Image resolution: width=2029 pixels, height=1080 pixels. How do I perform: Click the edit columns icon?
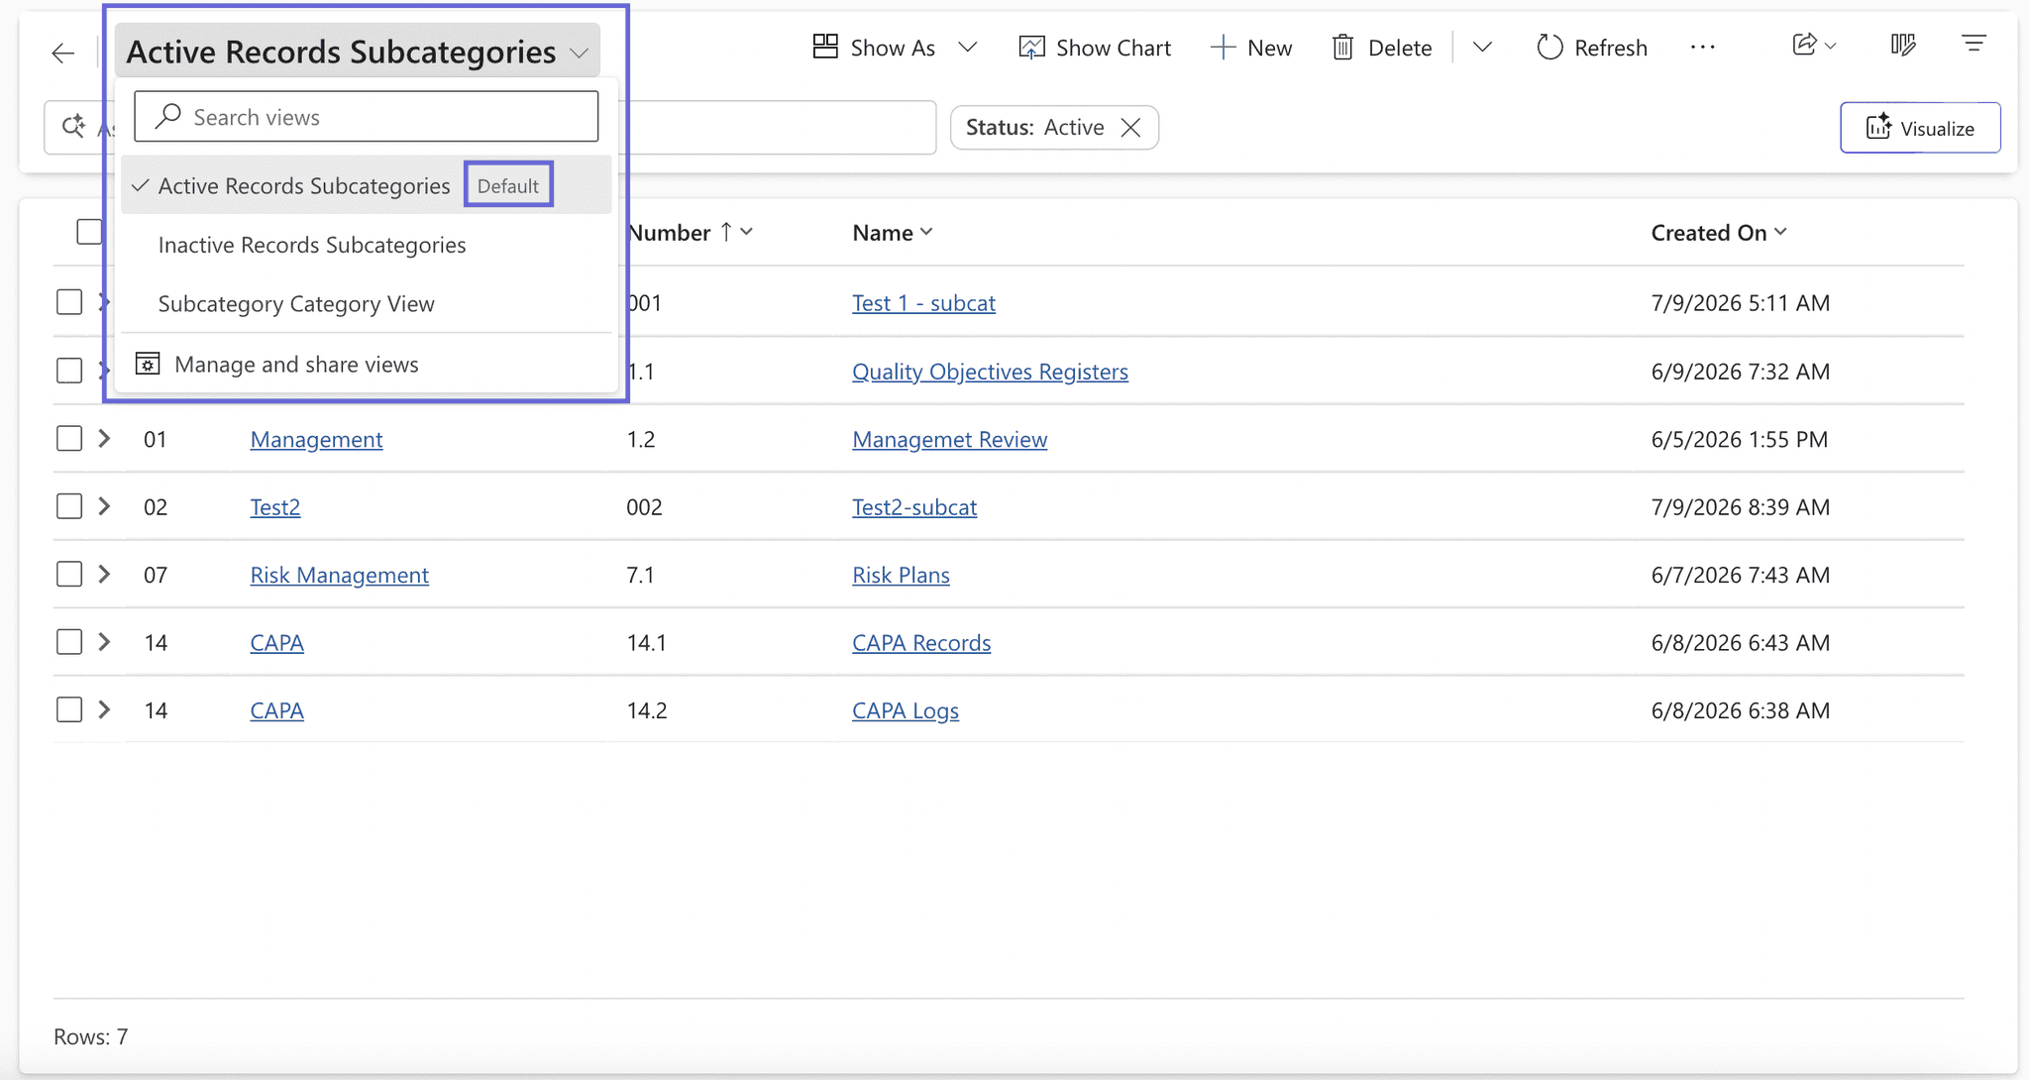1902,46
